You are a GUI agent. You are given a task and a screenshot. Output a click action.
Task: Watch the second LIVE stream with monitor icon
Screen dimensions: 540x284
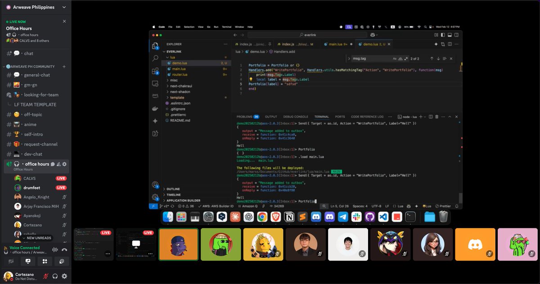click(136, 244)
